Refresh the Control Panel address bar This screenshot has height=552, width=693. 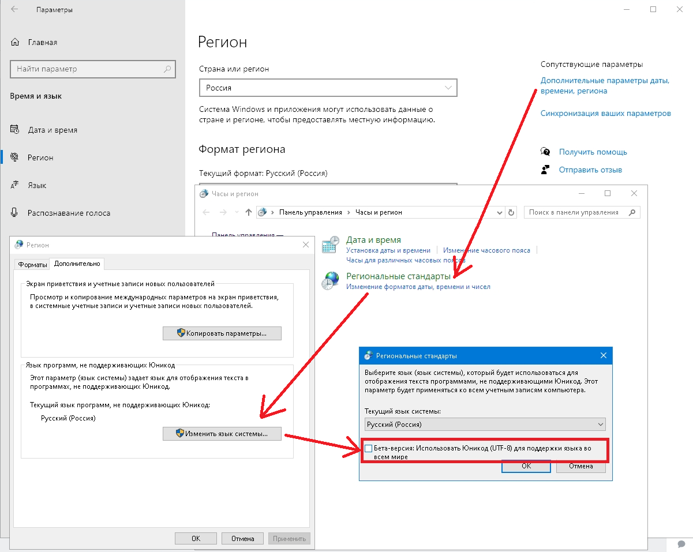[511, 212]
